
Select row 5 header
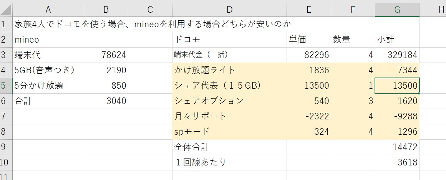pos(6,86)
